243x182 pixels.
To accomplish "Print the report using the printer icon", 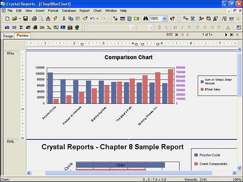I will (34, 18).
